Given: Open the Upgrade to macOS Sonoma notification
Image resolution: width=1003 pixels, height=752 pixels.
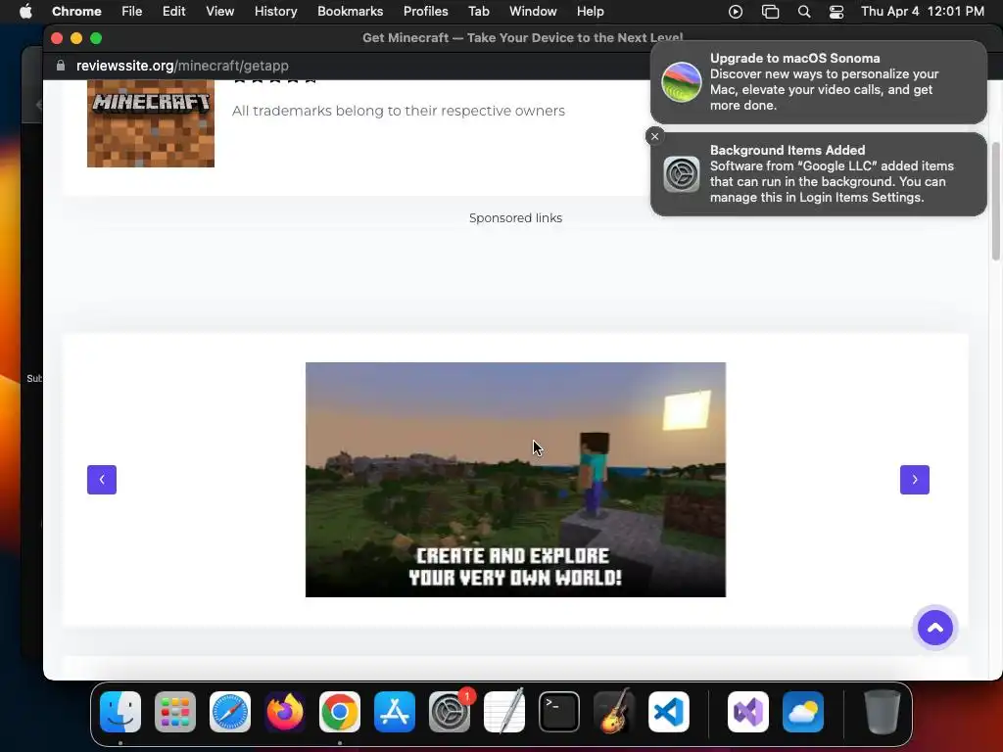Looking at the screenshot, I should tap(818, 82).
